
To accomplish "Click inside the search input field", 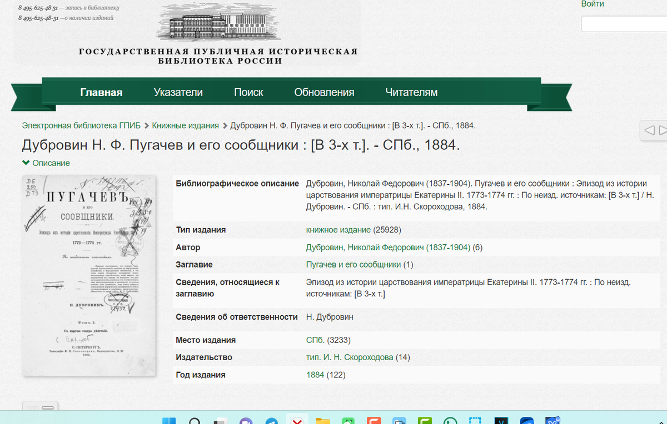I will click(x=623, y=24).
